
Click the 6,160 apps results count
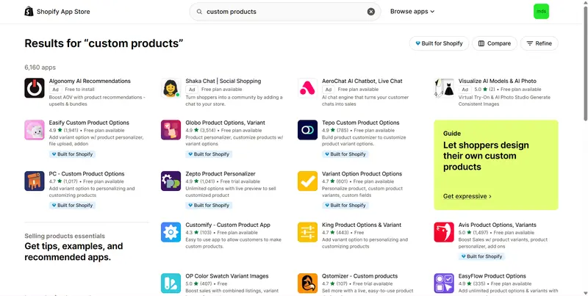40,68
